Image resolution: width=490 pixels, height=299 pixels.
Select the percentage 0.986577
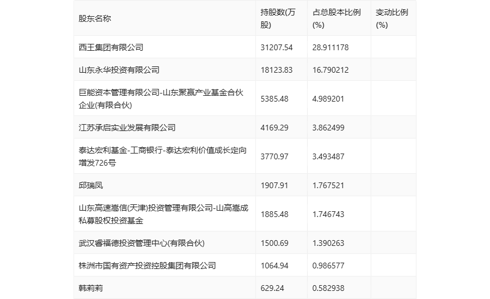tap(328, 266)
